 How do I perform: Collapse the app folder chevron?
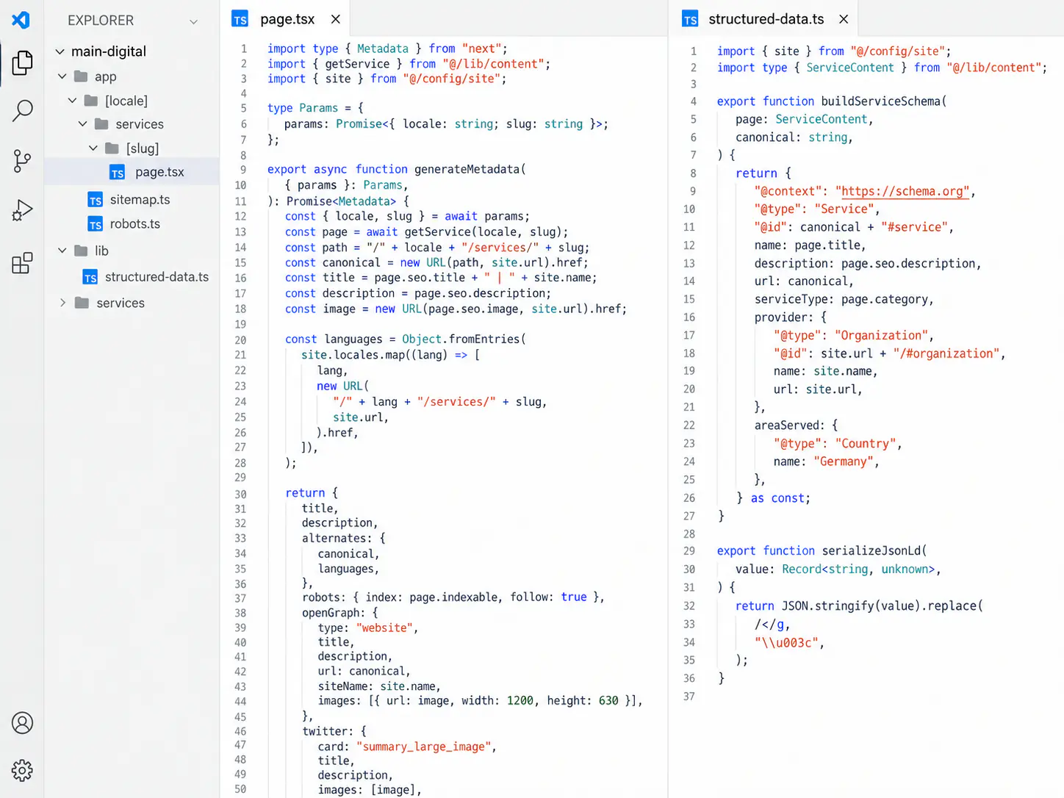(x=62, y=76)
